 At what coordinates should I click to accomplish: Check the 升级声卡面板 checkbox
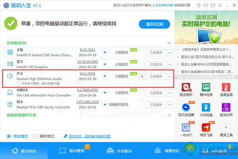pos(19,83)
